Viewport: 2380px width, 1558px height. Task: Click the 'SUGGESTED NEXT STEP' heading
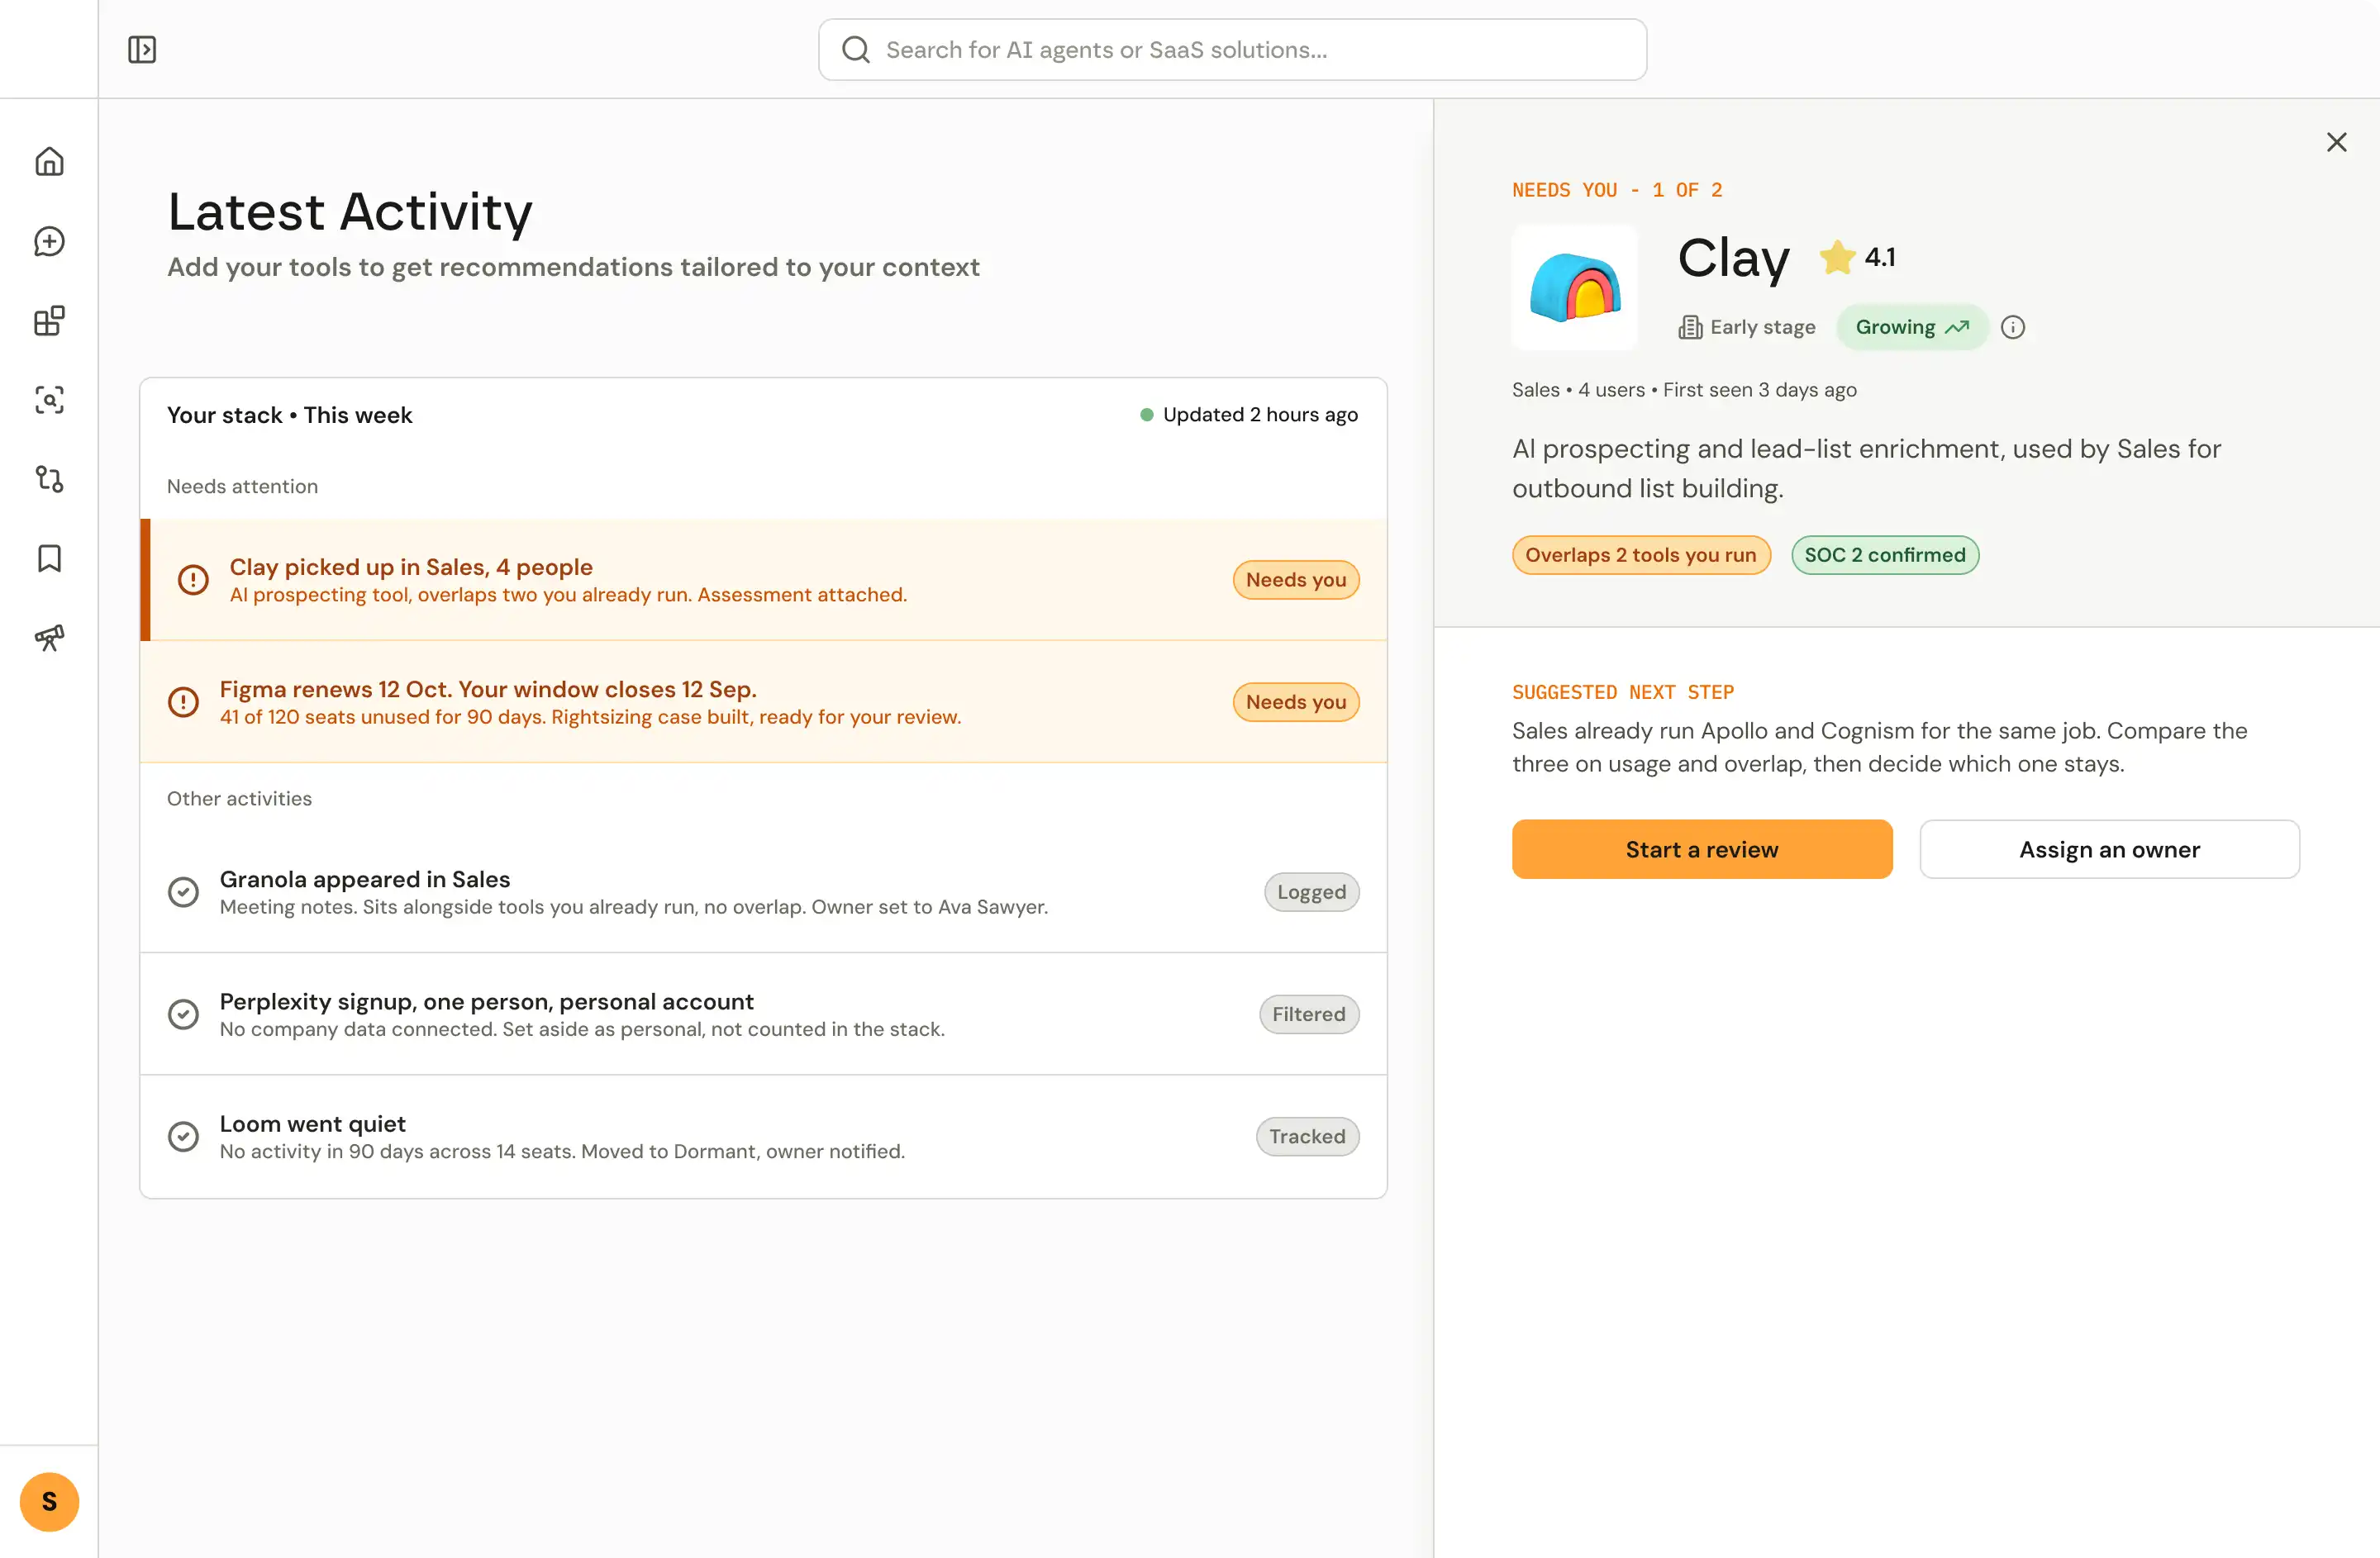click(1622, 691)
